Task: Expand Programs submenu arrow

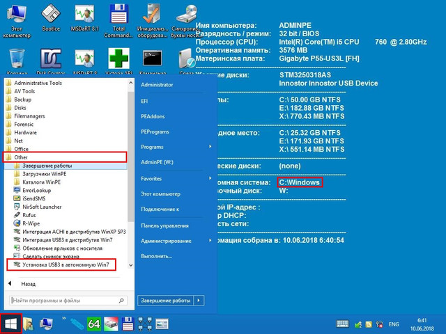Action: pos(210,147)
